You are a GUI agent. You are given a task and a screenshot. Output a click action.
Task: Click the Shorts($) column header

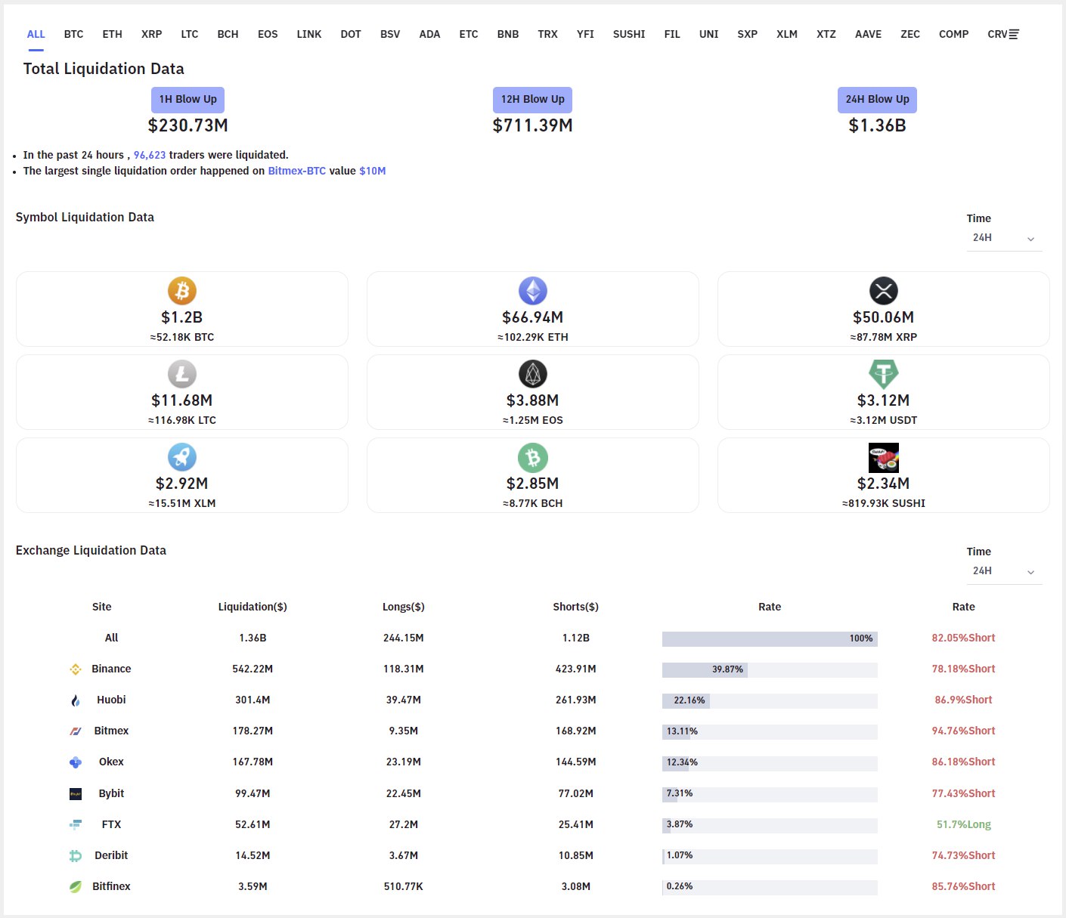click(x=576, y=607)
